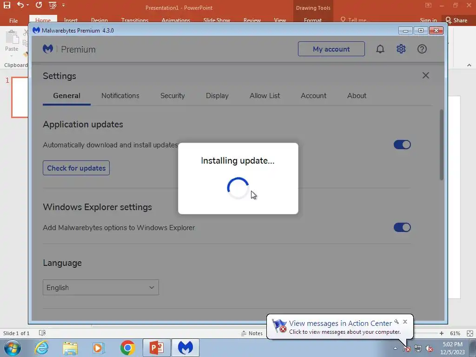Viewport: 476px width, 357px height.
Task: Open PowerPoint File menu
Action: [13, 20]
